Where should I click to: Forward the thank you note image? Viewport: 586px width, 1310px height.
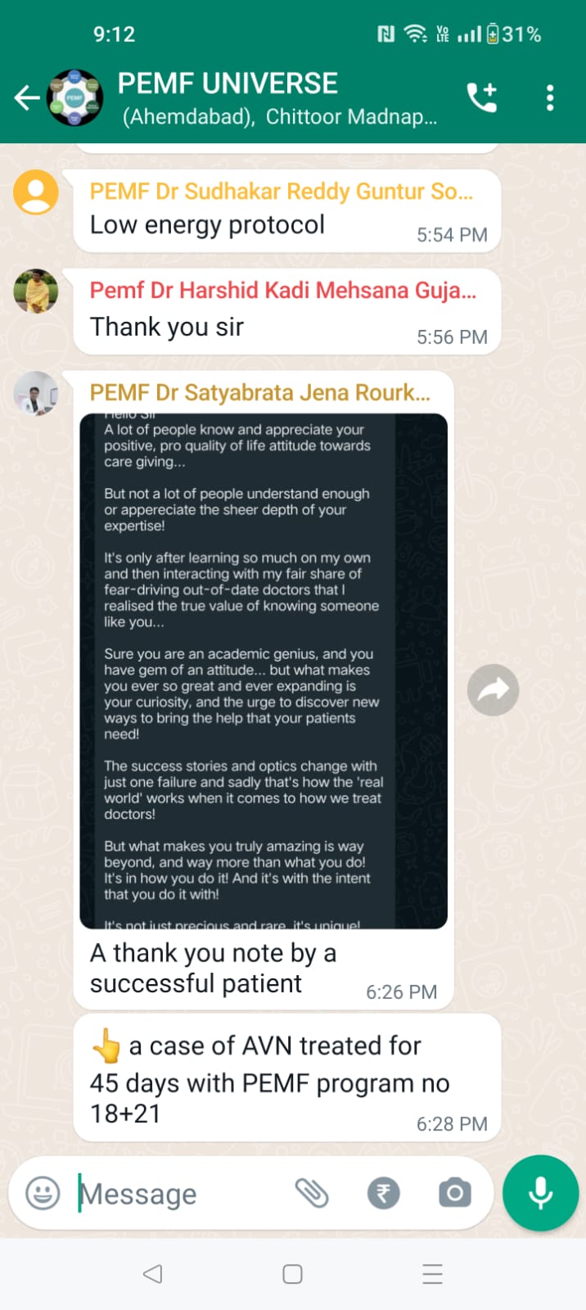pyautogui.click(x=493, y=690)
